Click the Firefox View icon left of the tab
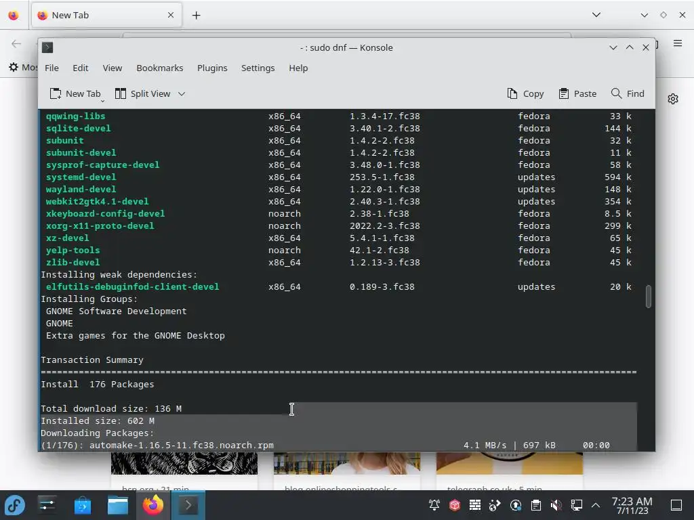The image size is (694, 520). pyautogui.click(x=14, y=16)
